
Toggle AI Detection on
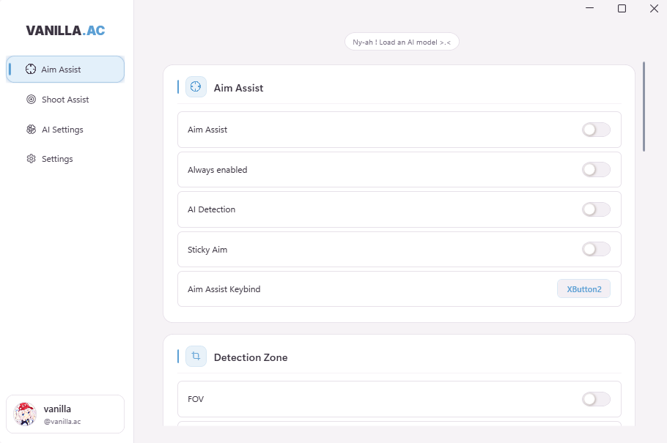pos(596,209)
